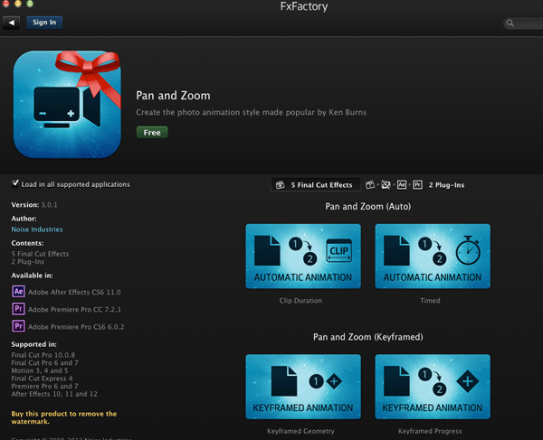This screenshot has width=543, height=440.
Task: Click the Version 3.0.1 value
Action: (49, 204)
